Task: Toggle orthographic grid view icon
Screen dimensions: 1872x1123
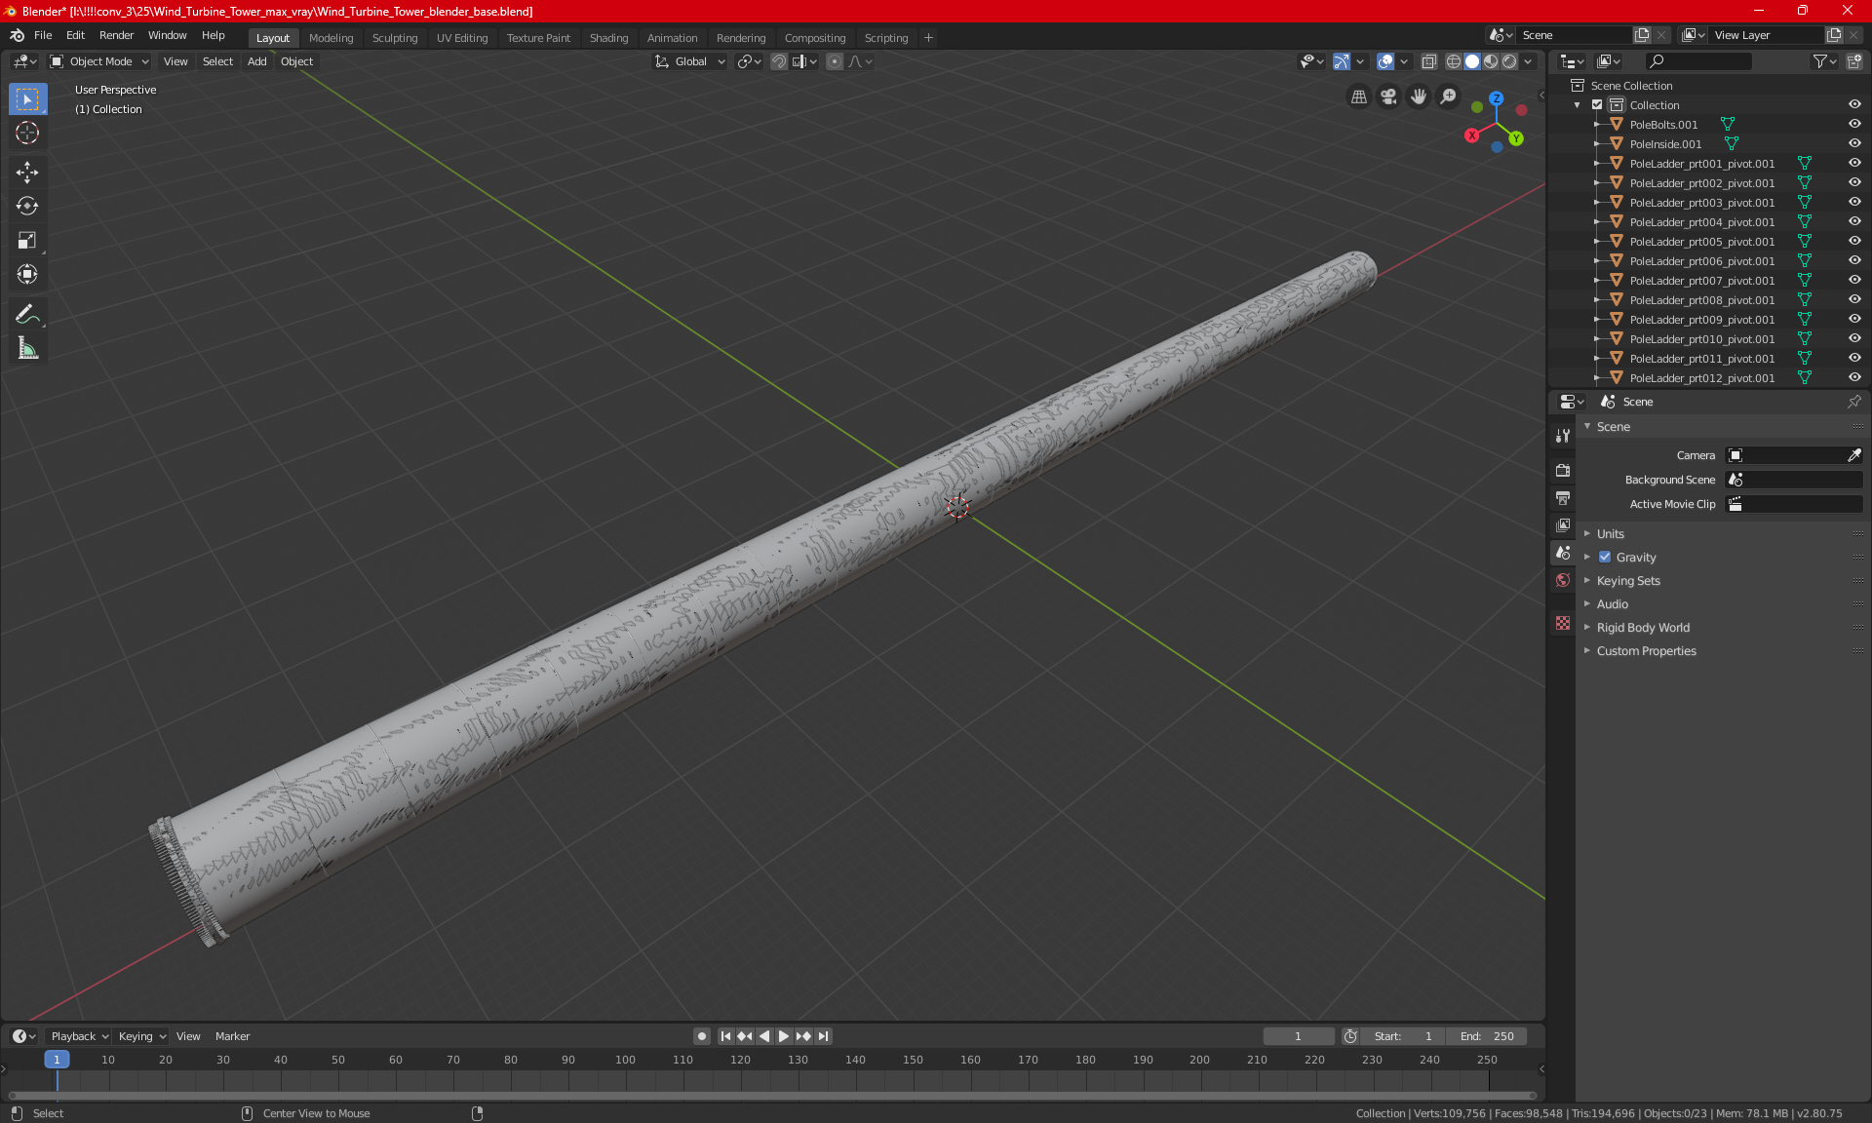Action: (1358, 97)
